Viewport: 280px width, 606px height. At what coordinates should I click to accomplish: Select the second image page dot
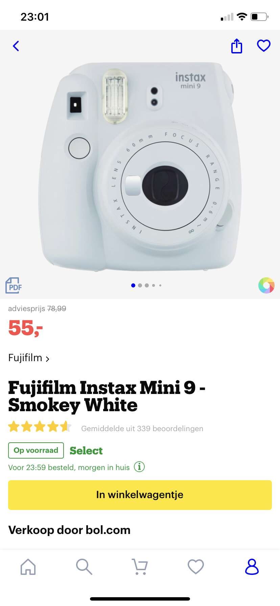pyautogui.click(x=140, y=285)
